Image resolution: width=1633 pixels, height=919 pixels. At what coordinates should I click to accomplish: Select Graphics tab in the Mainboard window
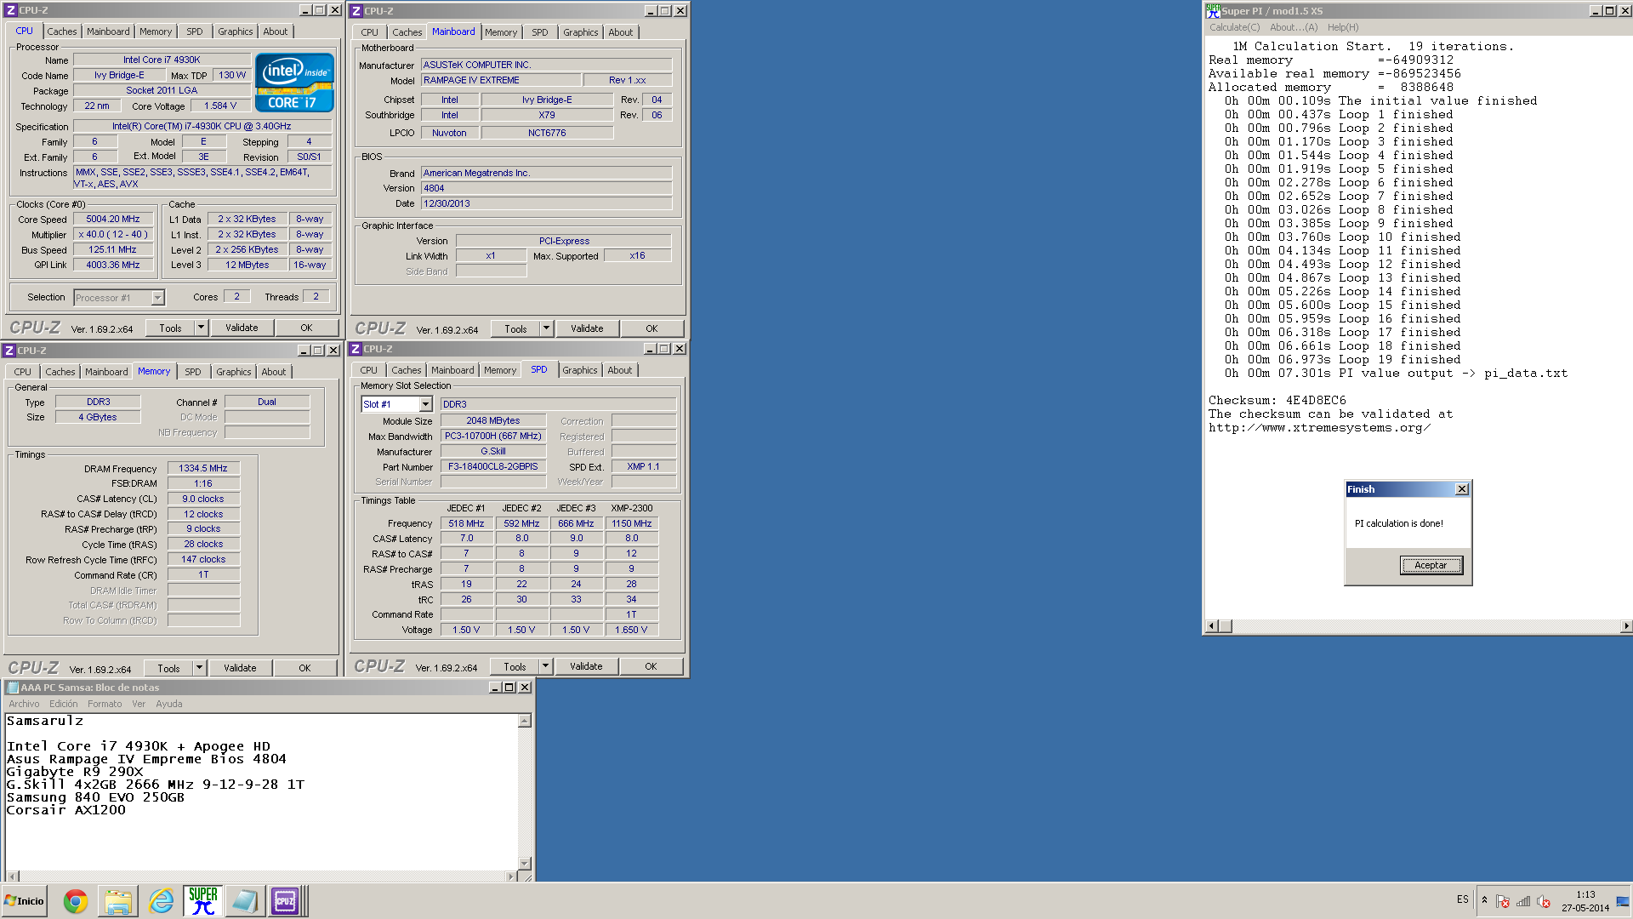pos(580,32)
